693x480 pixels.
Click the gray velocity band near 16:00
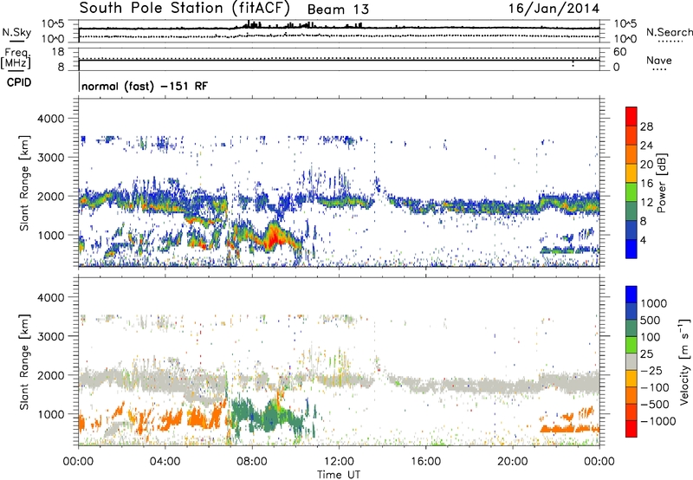[426, 383]
